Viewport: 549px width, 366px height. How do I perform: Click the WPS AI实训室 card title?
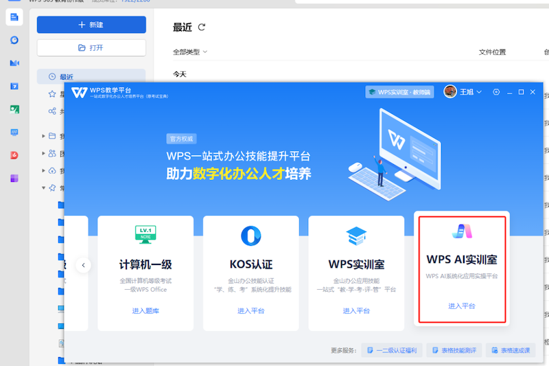(462, 260)
